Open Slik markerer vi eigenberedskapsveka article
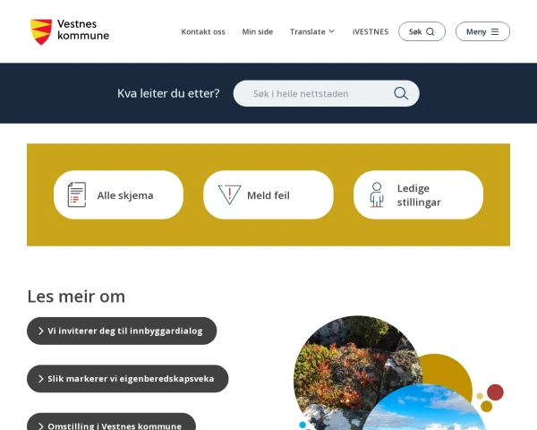Screen dimensions: 537x430 click(128, 379)
